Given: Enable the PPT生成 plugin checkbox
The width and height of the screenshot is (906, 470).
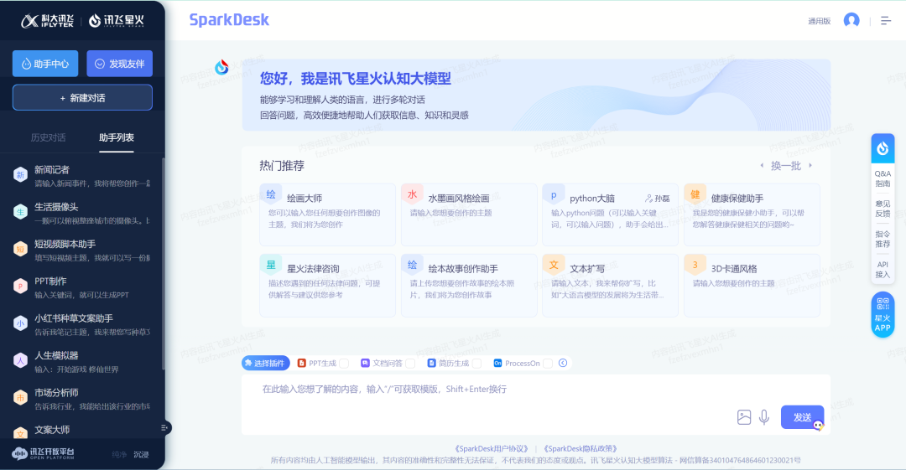Looking at the screenshot, I should coord(344,364).
